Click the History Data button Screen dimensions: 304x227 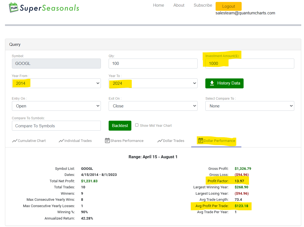(x=224, y=83)
